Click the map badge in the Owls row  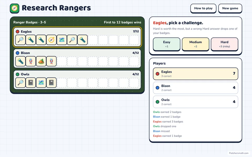(41, 83)
